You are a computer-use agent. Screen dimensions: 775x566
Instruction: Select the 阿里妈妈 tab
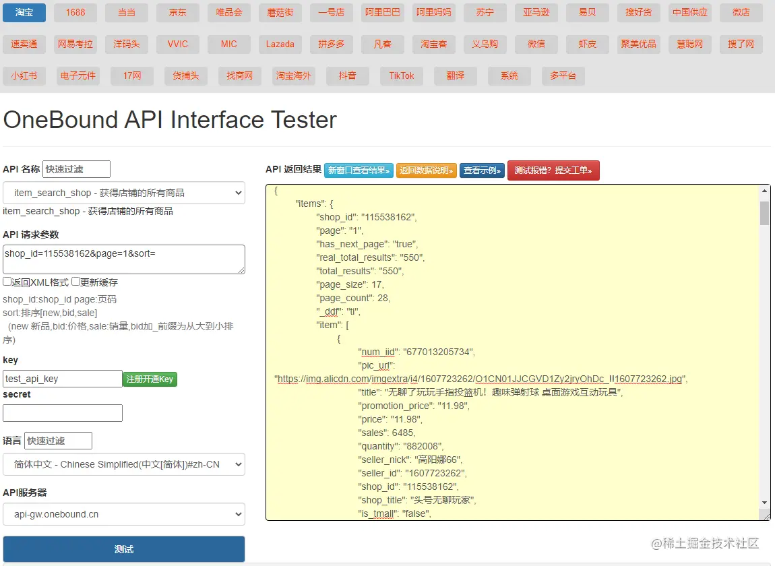[x=434, y=12]
